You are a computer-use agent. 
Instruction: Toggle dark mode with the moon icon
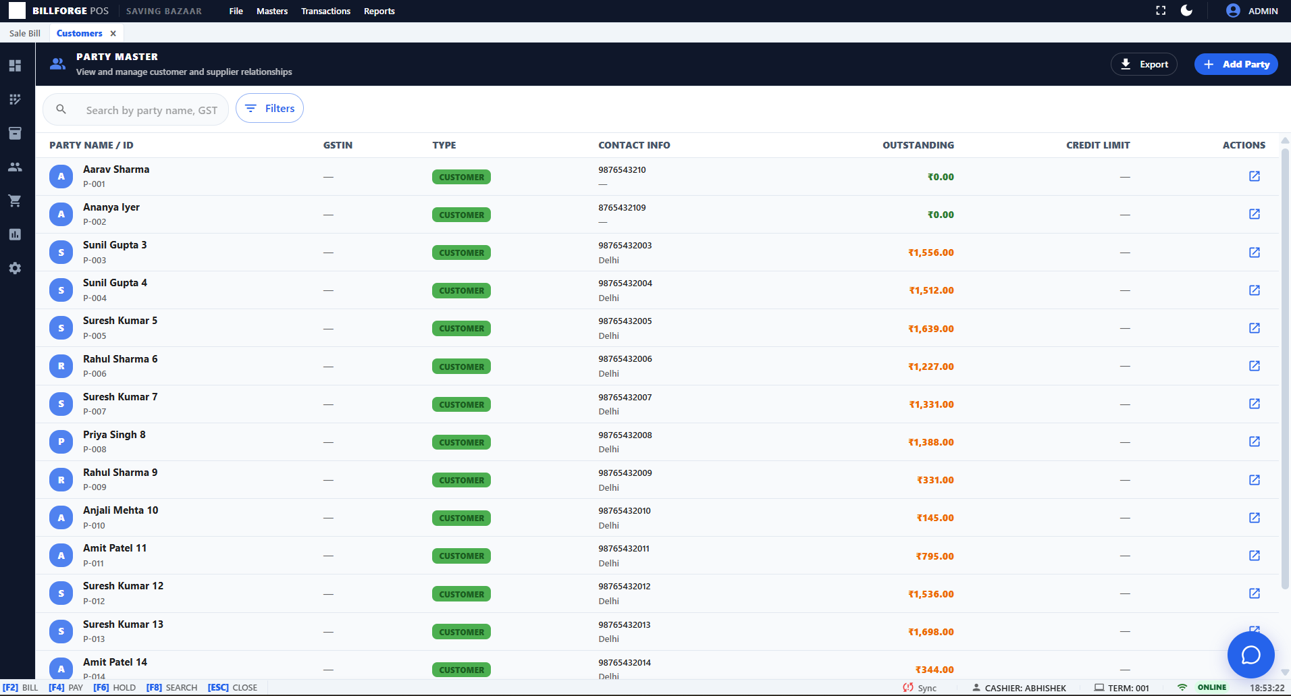(x=1187, y=11)
